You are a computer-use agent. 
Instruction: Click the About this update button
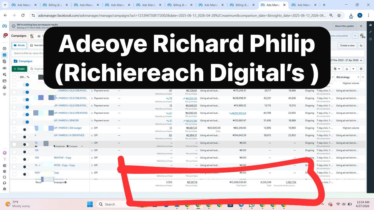[x=344, y=26]
